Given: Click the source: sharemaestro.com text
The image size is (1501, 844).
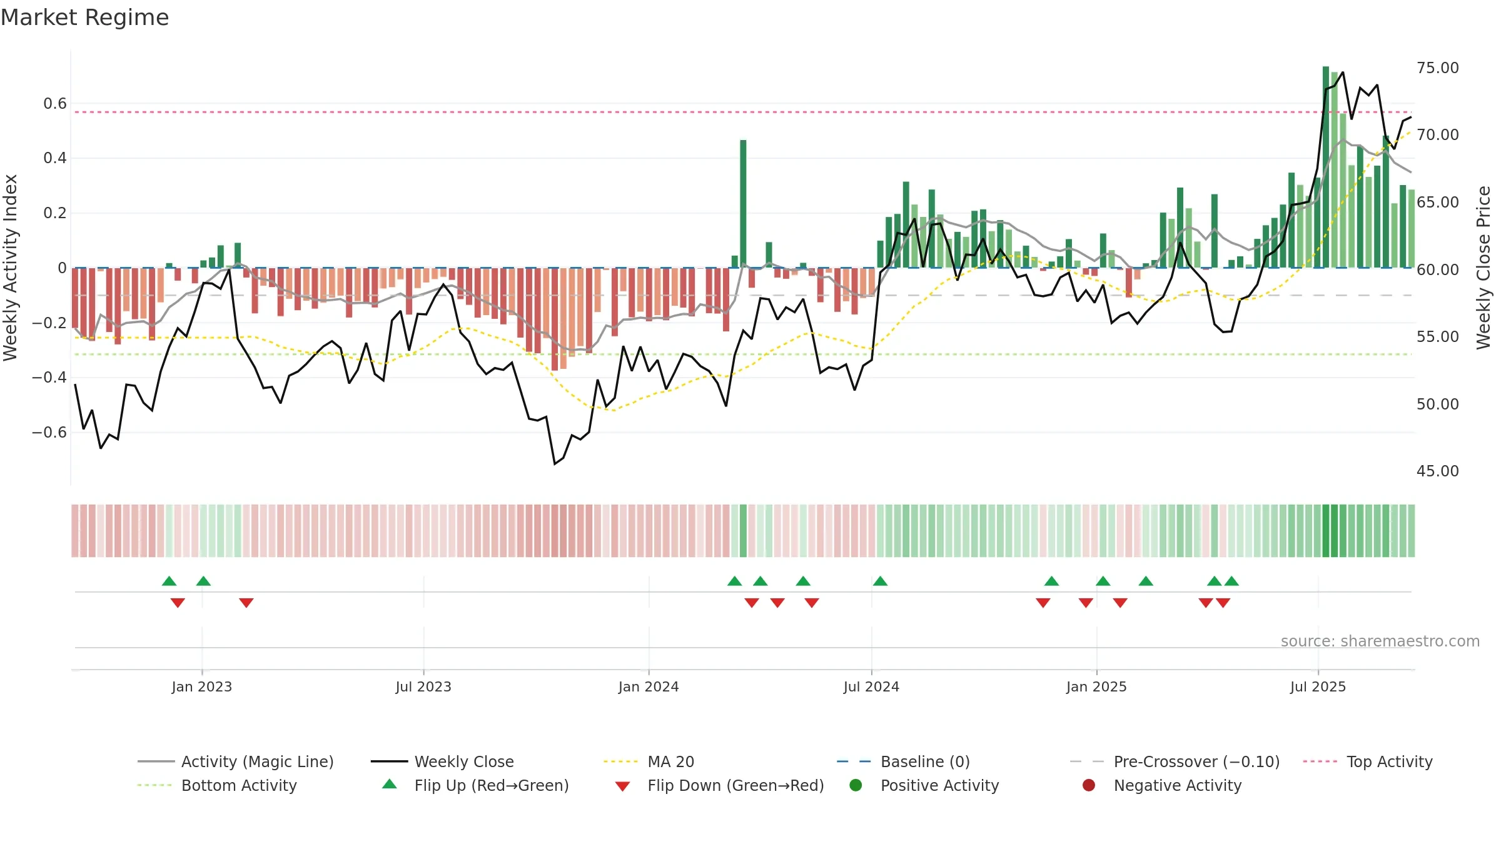Looking at the screenshot, I should (x=1380, y=641).
